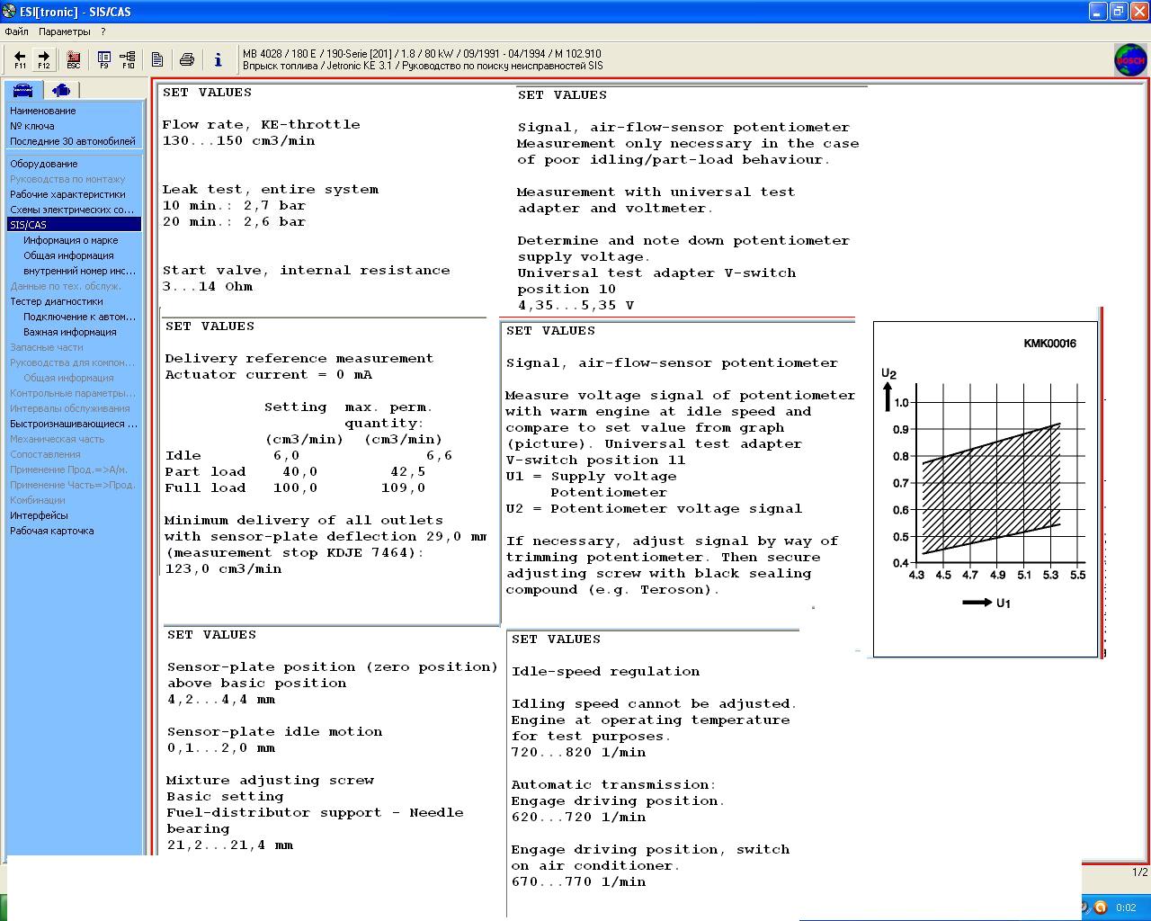Open Информация о марке sub-item
This screenshot has height=921, width=1151.
point(70,240)
